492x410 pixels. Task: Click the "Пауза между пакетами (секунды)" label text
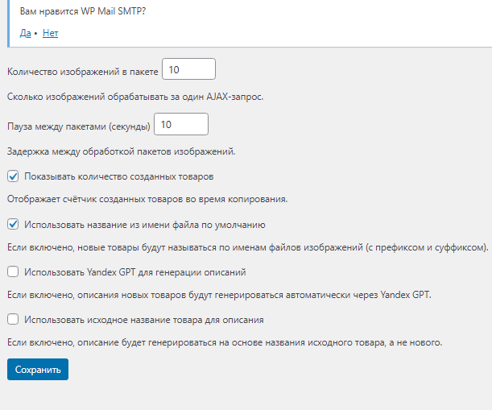pos(78,126)
